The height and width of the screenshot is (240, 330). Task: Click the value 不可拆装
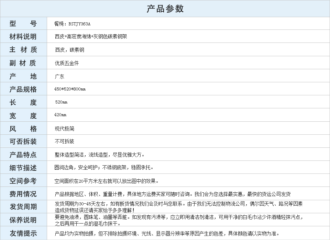click(x=64, y=141)
